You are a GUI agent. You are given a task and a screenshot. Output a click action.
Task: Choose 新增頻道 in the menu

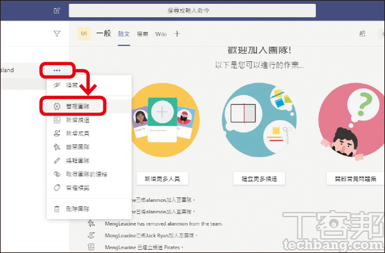(89, 120)
